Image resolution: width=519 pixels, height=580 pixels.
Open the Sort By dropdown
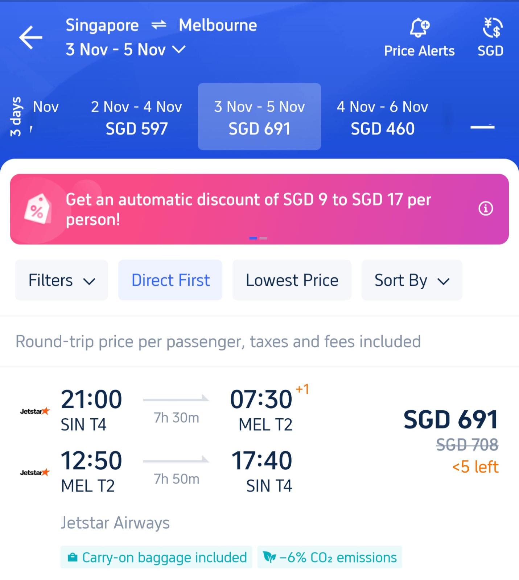coord(412,280)
